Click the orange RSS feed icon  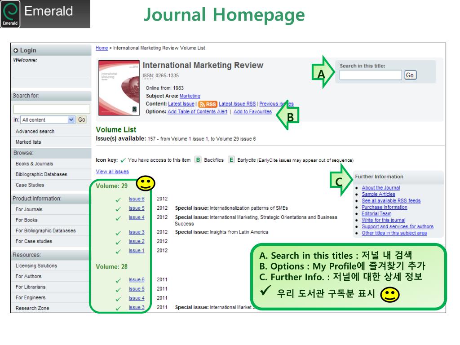[x=208, y=104]
